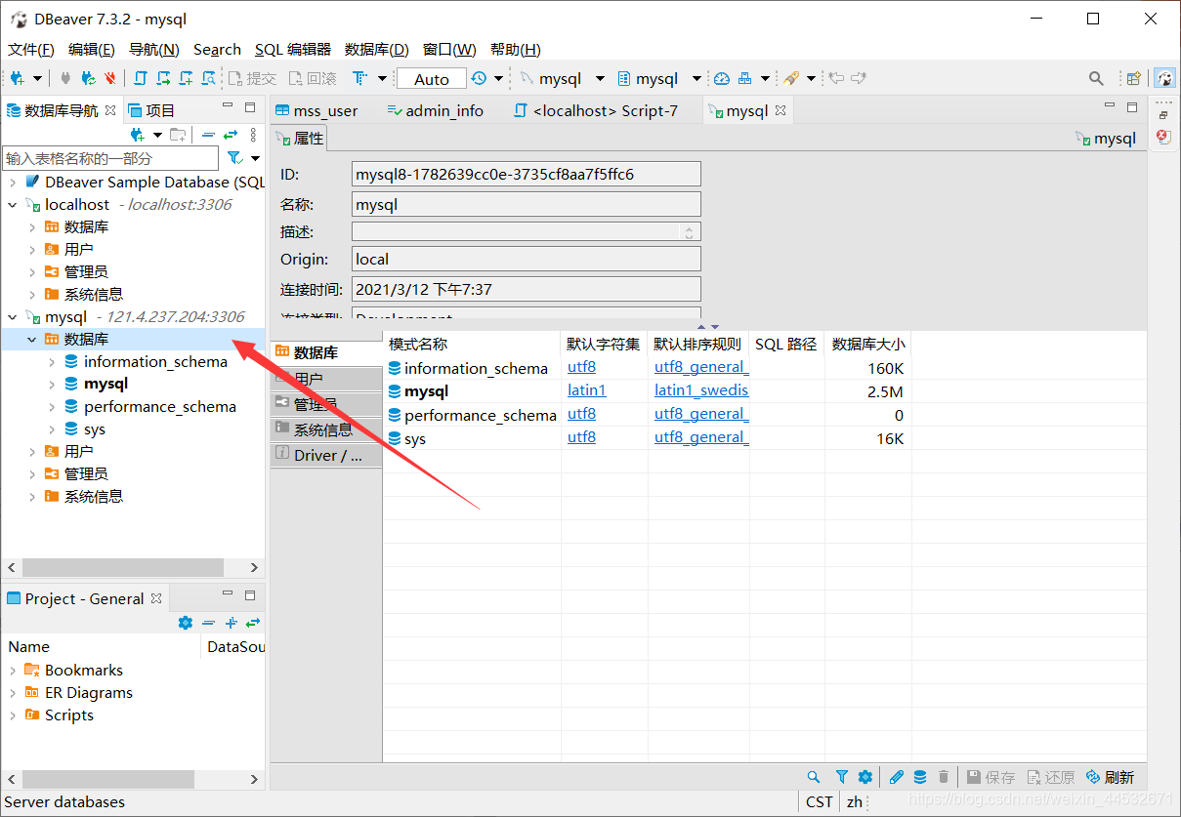1181x817 pixels.
Task: Click new connection icon in navigator panel
Action: [138, 135]
